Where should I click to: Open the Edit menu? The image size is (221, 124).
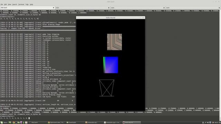point(6,4)
